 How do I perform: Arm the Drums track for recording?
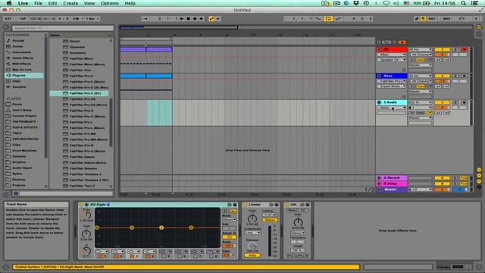[465, 49]
